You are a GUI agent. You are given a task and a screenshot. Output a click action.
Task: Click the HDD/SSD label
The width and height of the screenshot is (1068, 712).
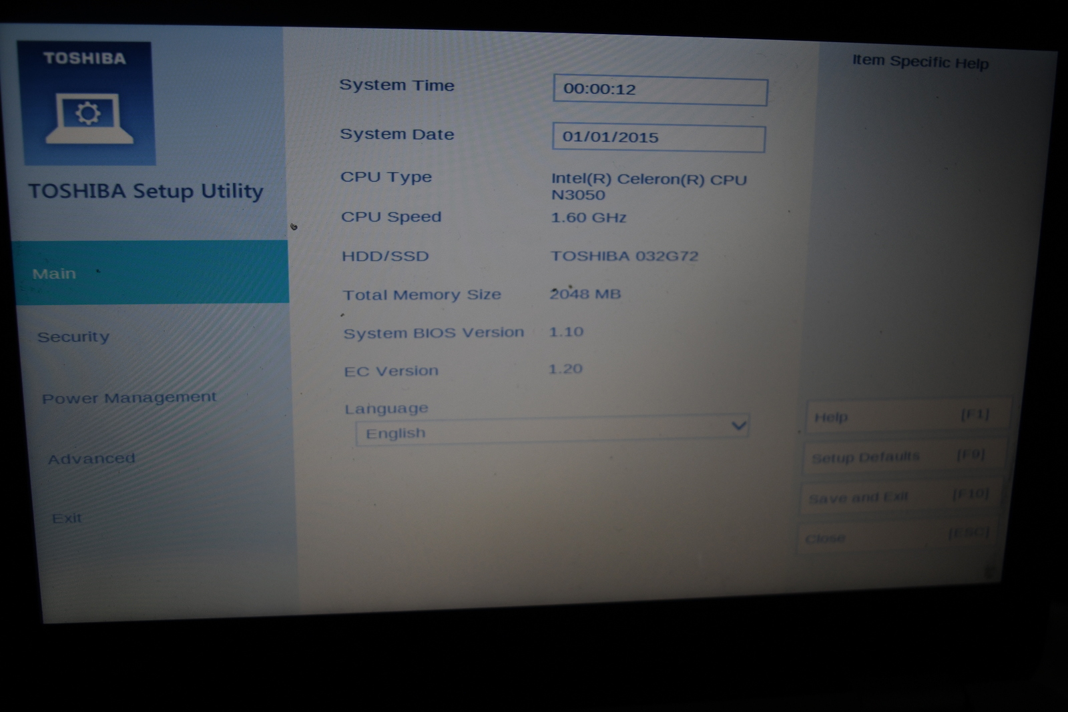coord(385,256)
